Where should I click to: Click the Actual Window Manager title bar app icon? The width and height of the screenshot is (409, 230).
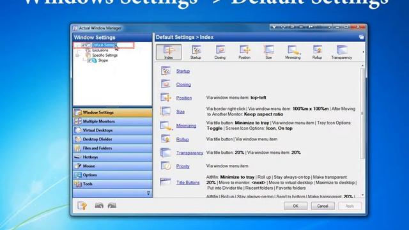coord(75,28)
